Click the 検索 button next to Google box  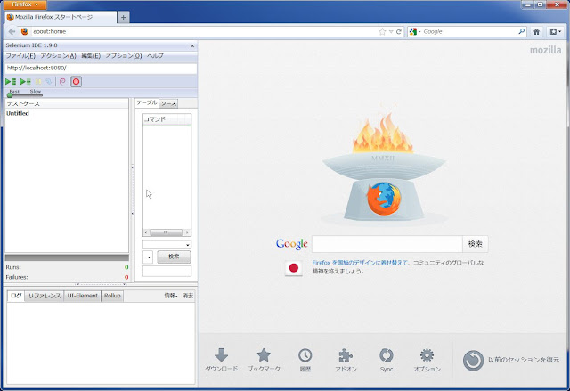tap(475, 244)
